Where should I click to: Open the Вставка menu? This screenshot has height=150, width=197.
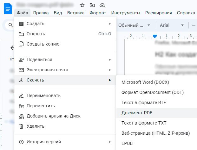[x=76, y=13]
